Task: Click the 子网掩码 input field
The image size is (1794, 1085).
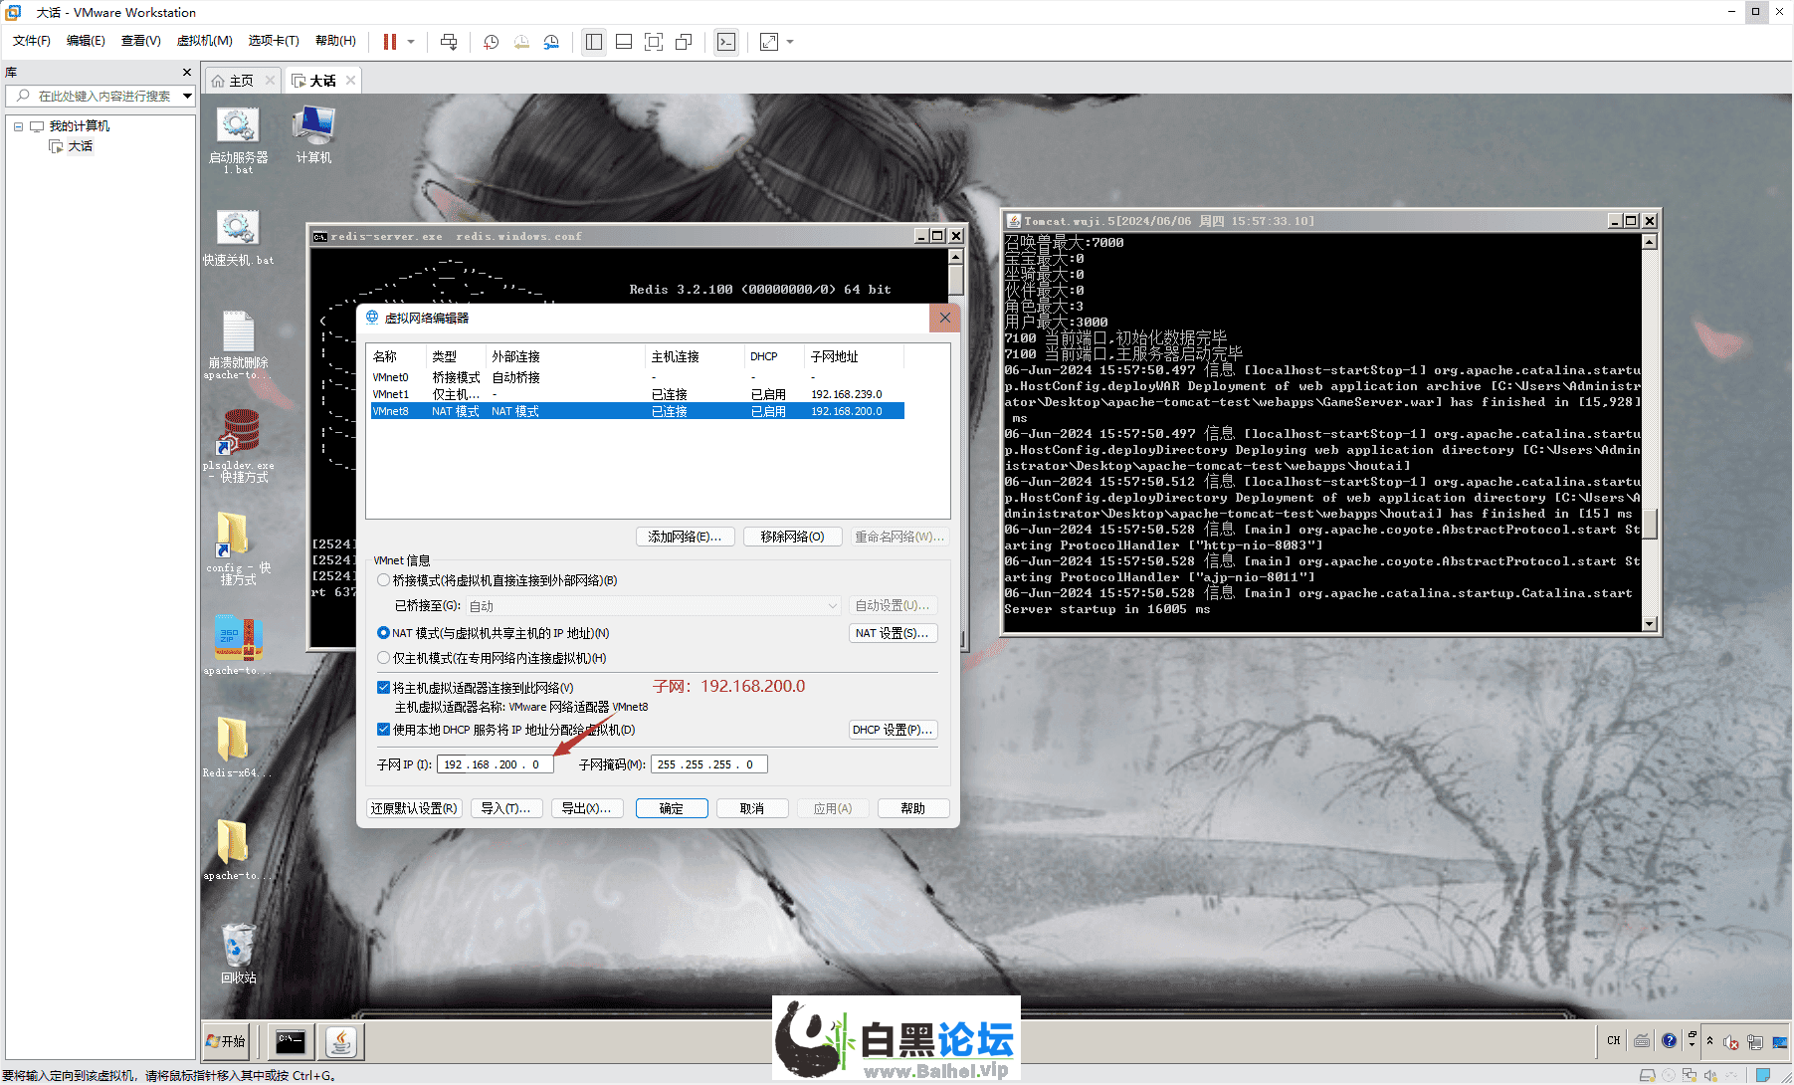Action: coord(708,764)
